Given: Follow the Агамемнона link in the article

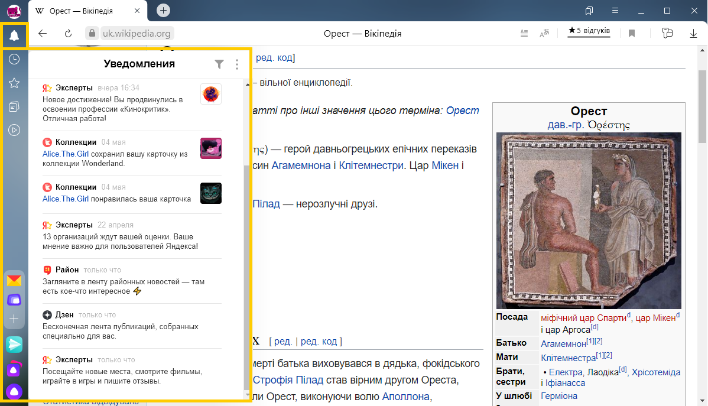Looking at the screenshot, I should click(301, 165).
